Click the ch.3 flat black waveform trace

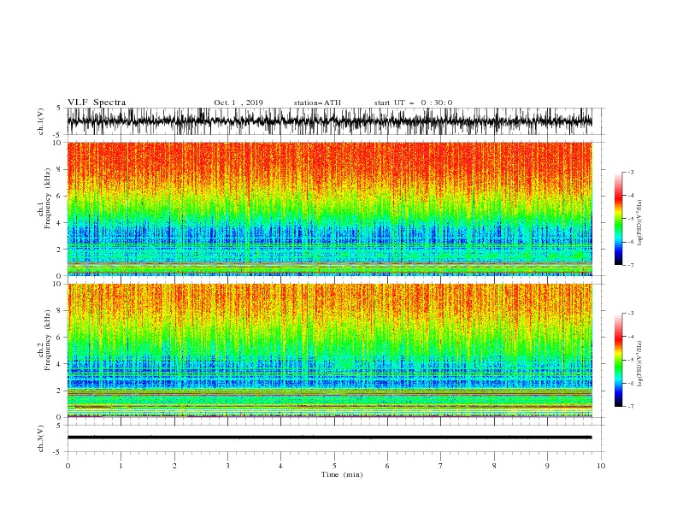click(329, 438)
